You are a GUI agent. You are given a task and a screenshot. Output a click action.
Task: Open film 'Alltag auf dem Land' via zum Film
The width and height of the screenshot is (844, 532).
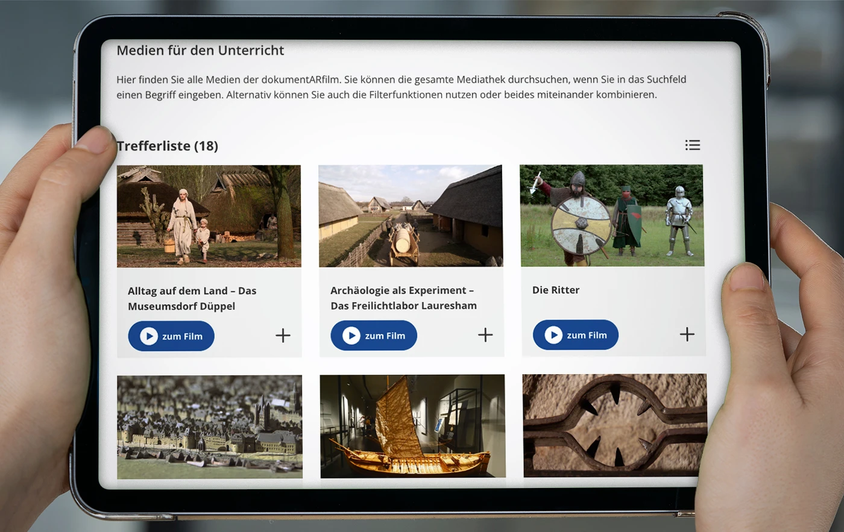(x=171, y=336)
